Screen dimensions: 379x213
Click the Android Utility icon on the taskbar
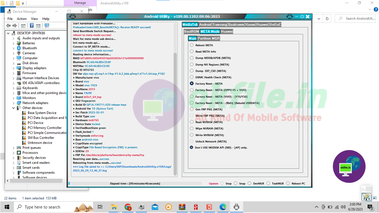(x=236, y=207)
